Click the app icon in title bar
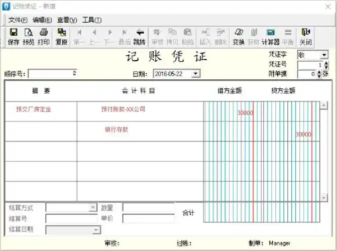The image size is (337, 251). (x=6, y=6)
